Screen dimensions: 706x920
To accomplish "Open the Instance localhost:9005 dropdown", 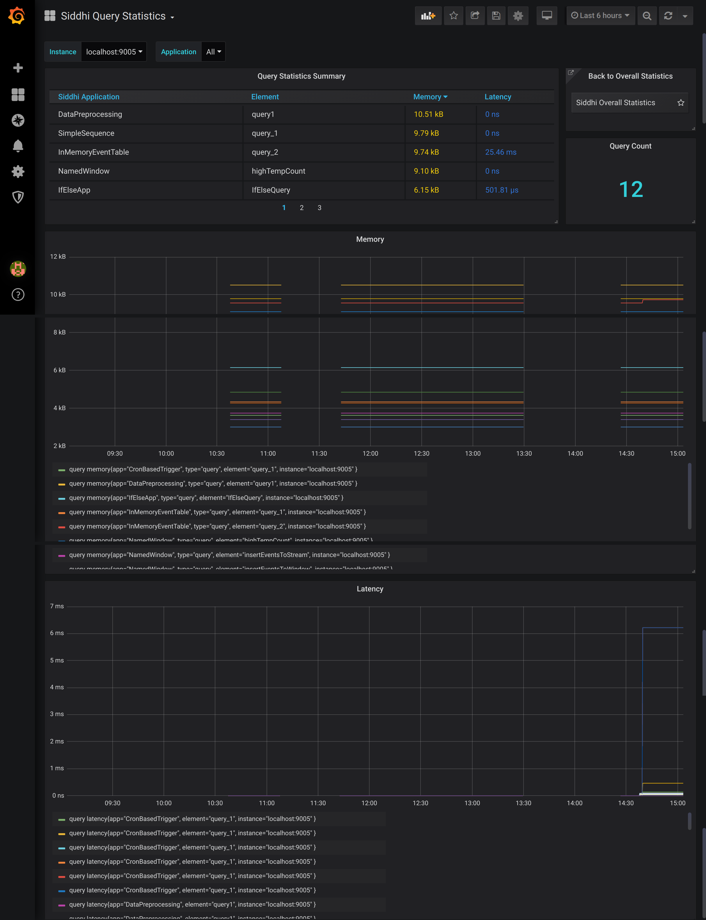I will coord(114,52).
